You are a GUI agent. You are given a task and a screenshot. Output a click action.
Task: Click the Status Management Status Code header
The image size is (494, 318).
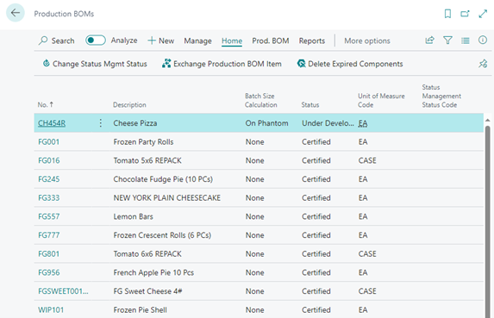tap(441, 96)
